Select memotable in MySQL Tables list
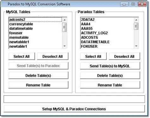Image resolution: width=150 pixels, height=118 pixels. [35, 37]
